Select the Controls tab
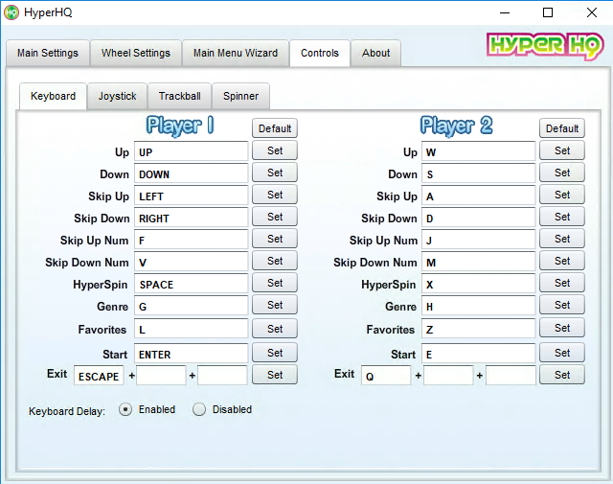Screen dimensions: 613x484 (319, 53)
